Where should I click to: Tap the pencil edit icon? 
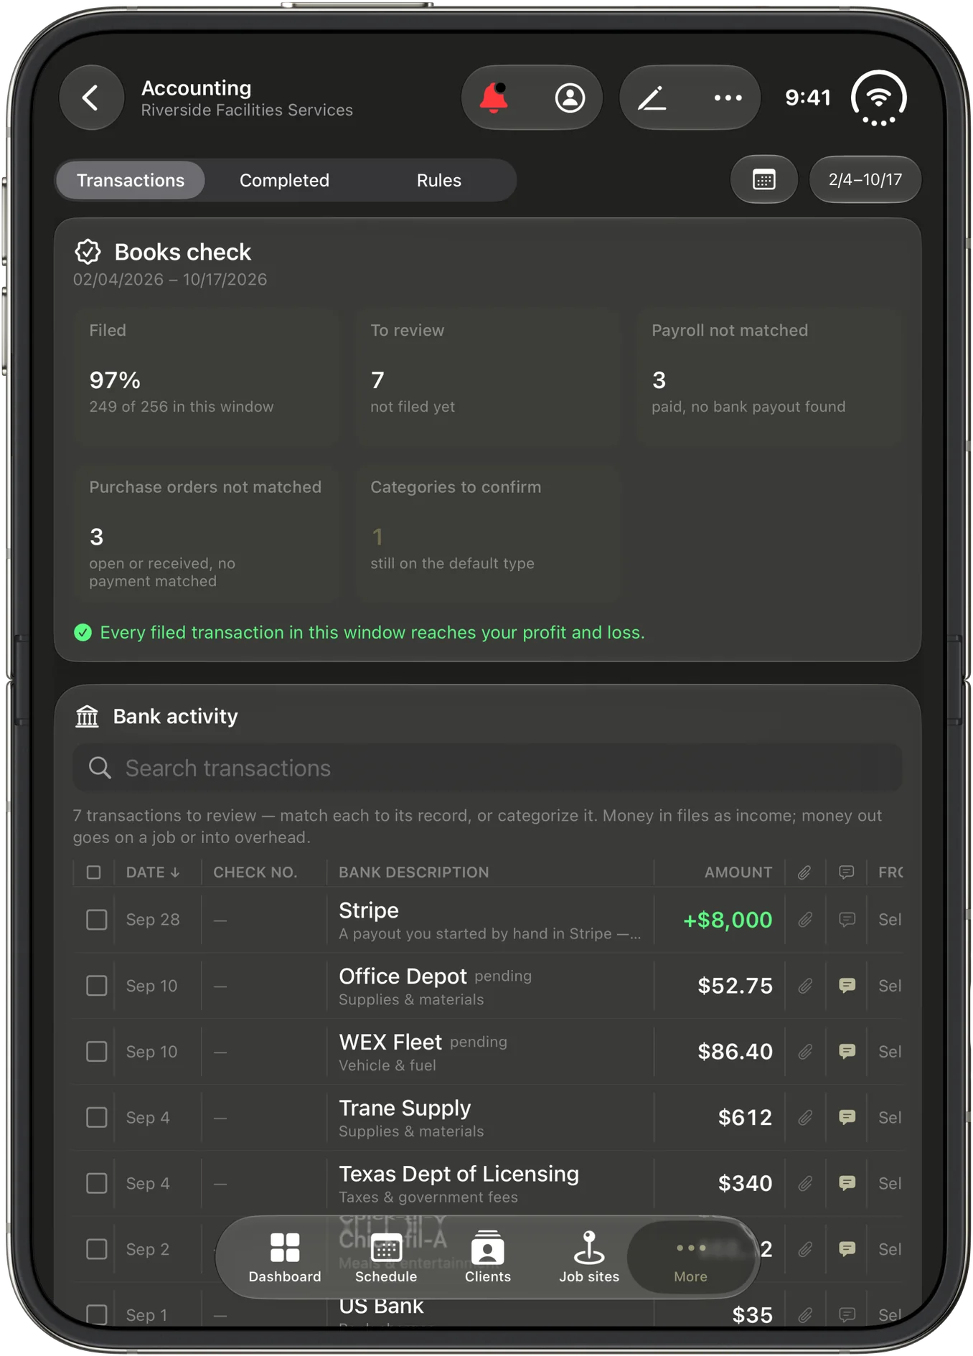click(x=652, y=98)
